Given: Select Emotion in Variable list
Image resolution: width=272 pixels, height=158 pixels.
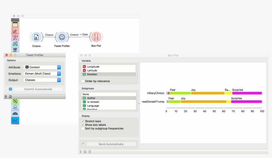Looking at the screenshot, I should [x=108, y=74].
